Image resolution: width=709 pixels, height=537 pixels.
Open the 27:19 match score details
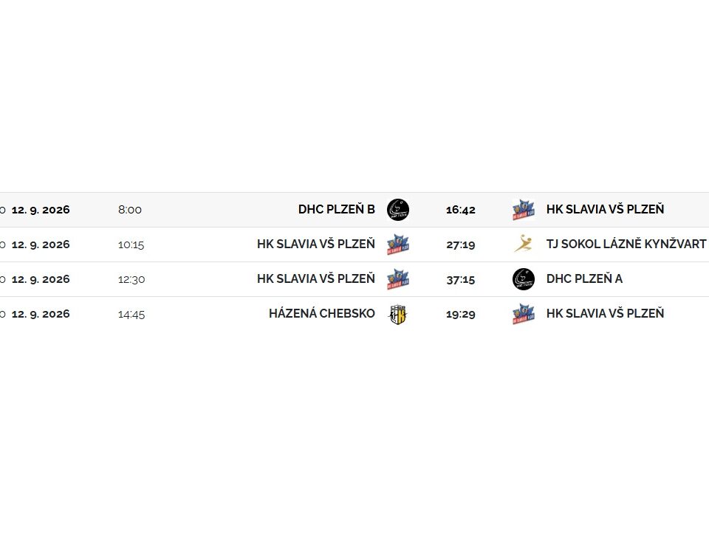(x=460, y=244)
